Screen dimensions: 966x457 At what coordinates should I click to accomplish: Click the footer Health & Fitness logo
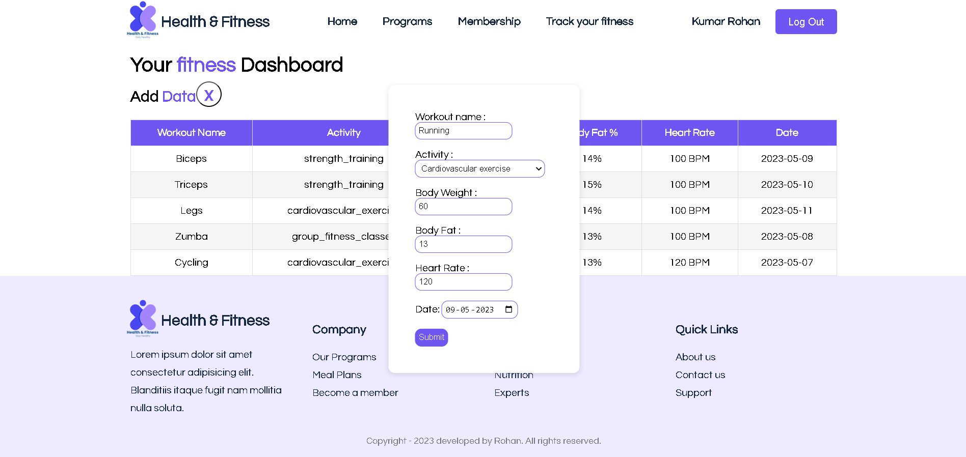point(199,319)
